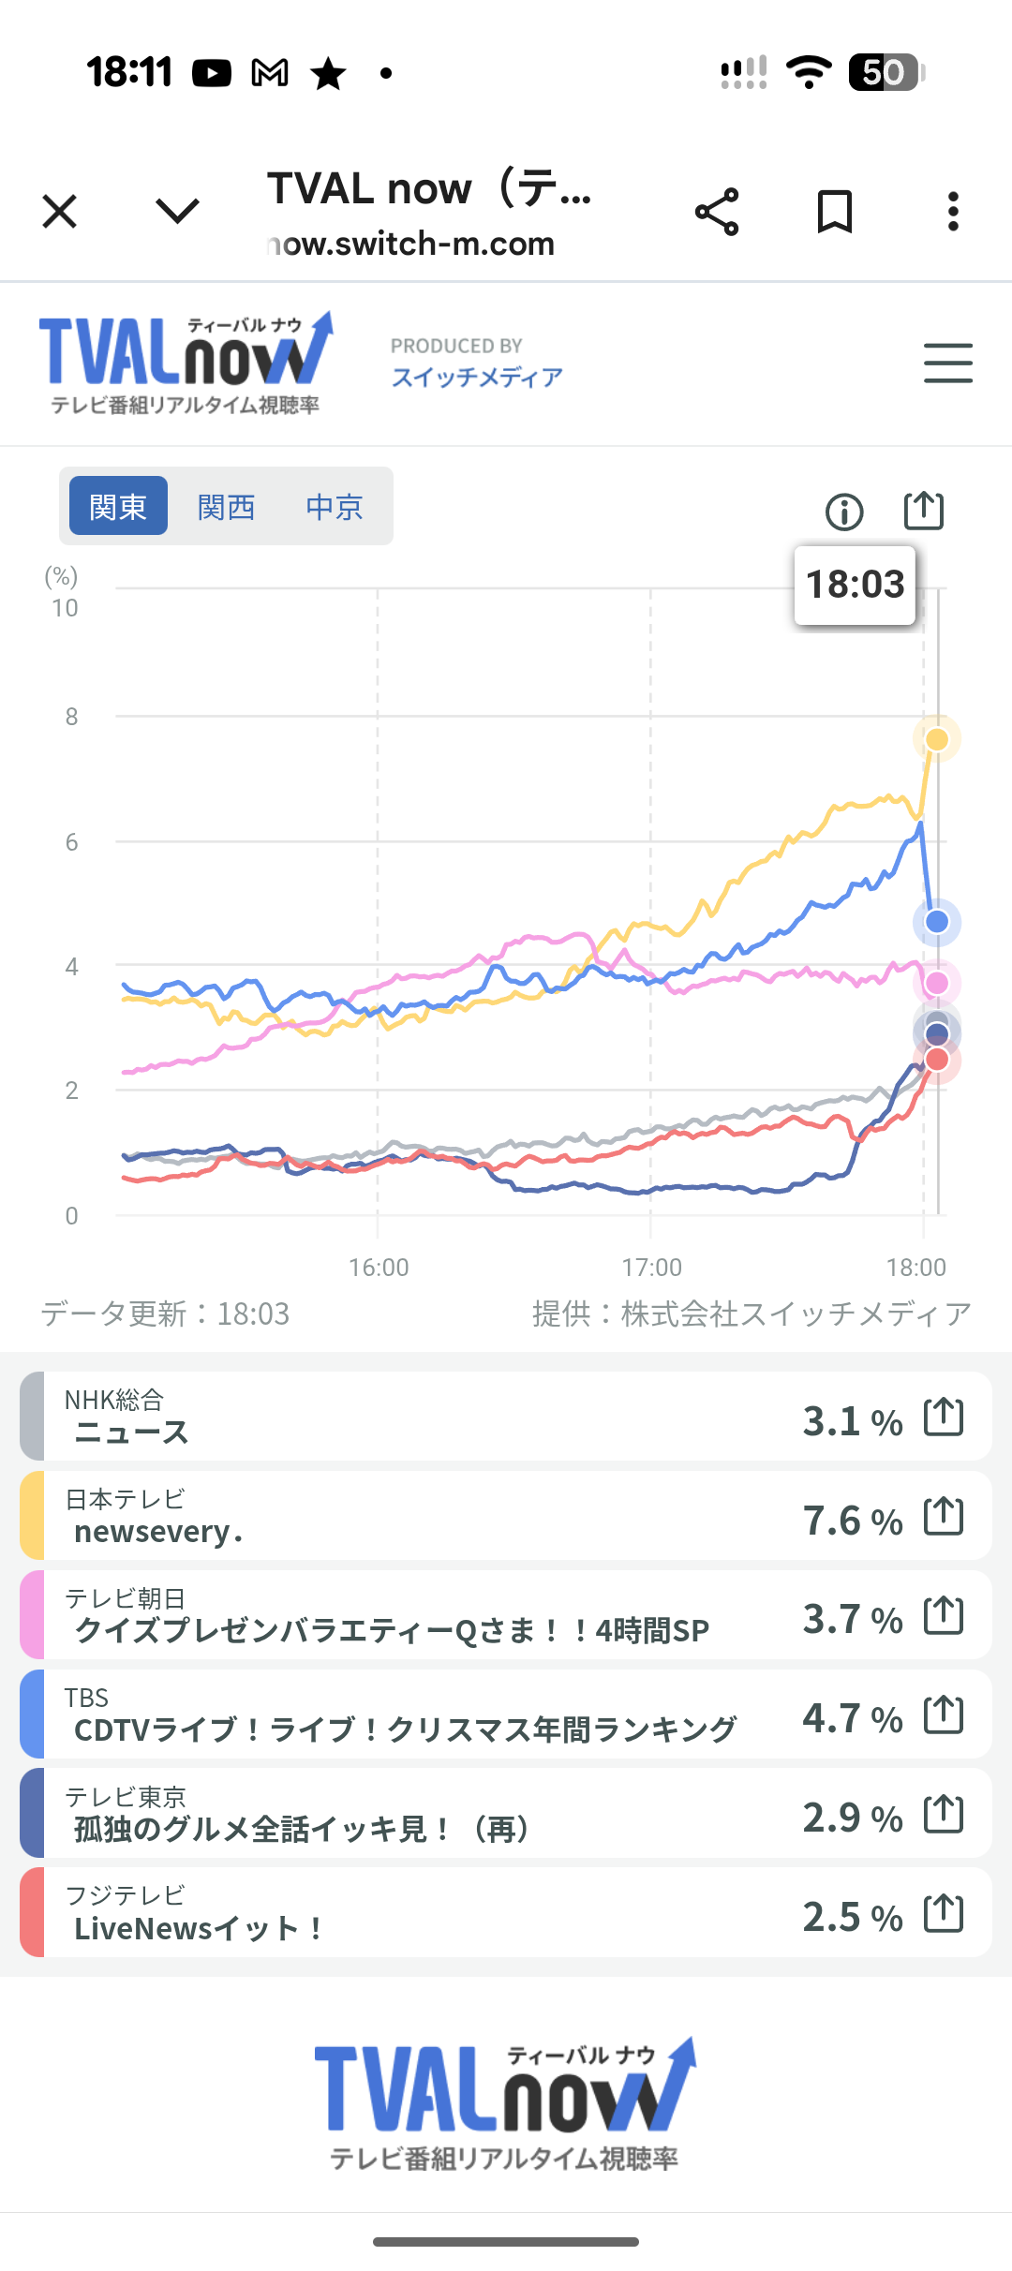The height and width of the screenshot is (2271, 1012).
Task: Tap the share icon in browser bar
Action: [717, 212]
